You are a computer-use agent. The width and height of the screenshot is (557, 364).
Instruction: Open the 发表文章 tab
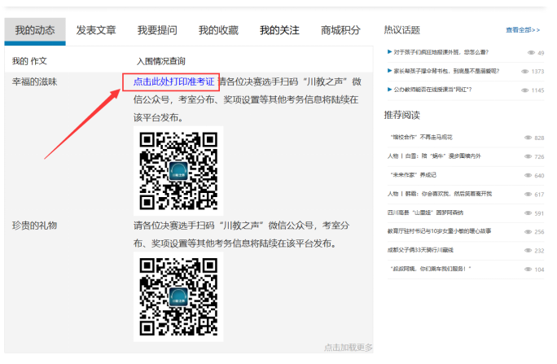click(x=96, y=30)
